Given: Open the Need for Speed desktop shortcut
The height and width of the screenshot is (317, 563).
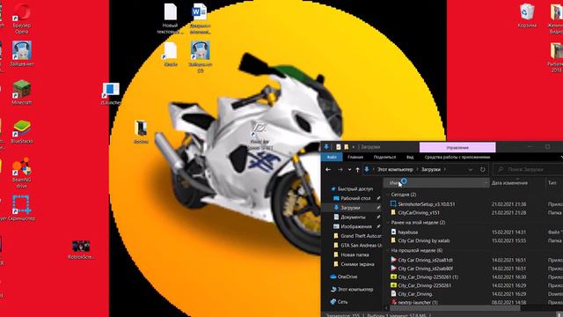Looking at the screenshot, I should [x=260, y=136].
